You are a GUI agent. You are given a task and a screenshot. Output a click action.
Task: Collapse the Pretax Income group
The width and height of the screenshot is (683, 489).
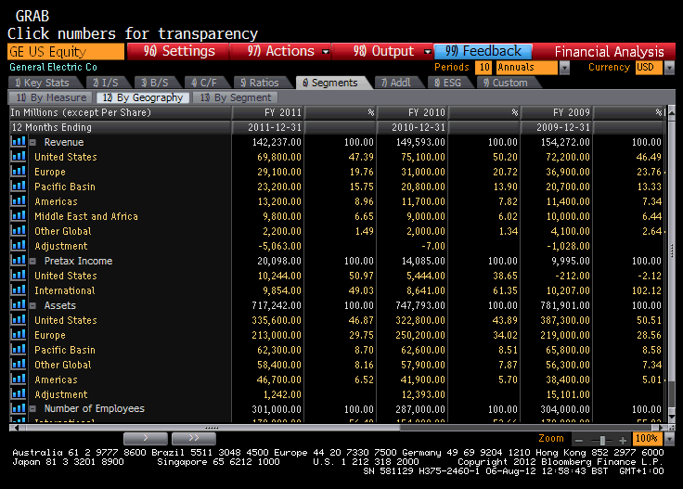point(32,262)
